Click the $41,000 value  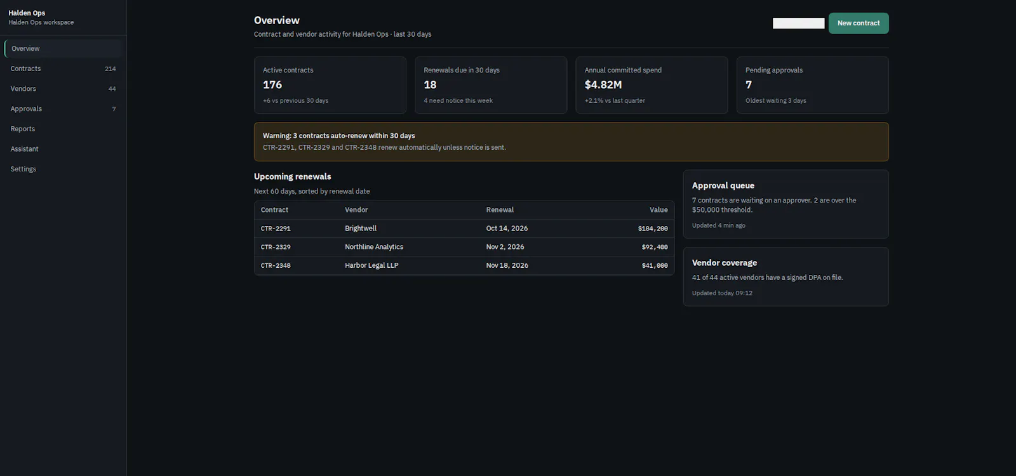[x=655, y=265]
